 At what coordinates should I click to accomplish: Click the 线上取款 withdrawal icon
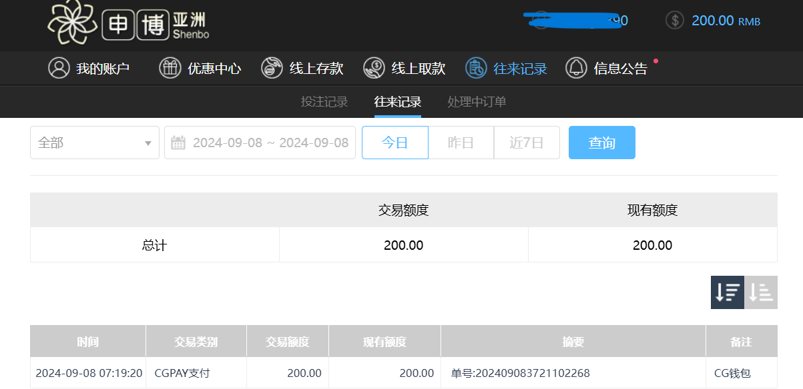(x=374, y=68)
